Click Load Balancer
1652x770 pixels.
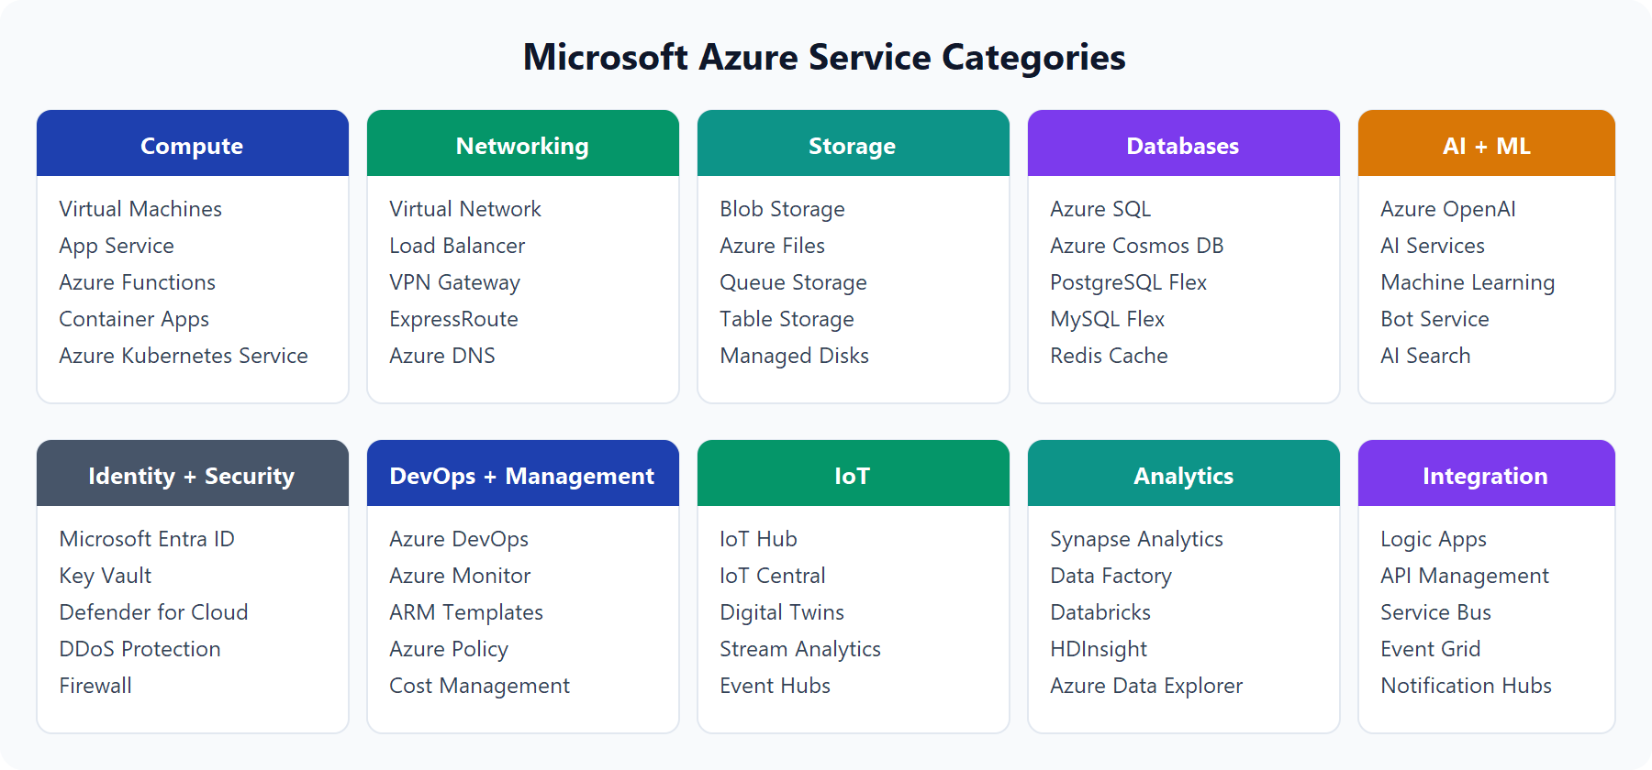[x=457, y=246]
